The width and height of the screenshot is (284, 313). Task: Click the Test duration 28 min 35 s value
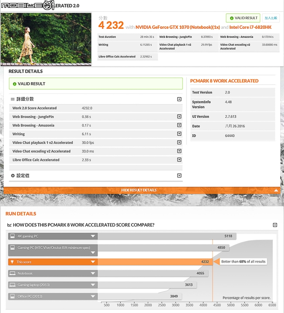tap(147, 37)
